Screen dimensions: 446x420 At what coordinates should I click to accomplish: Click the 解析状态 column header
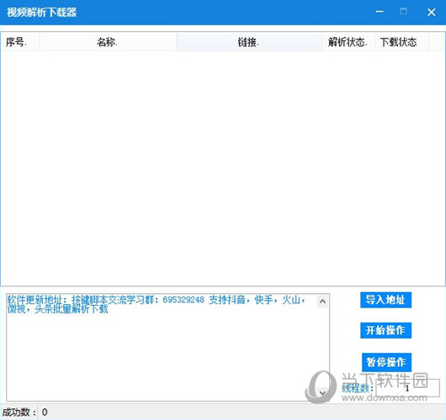[348, 42]
